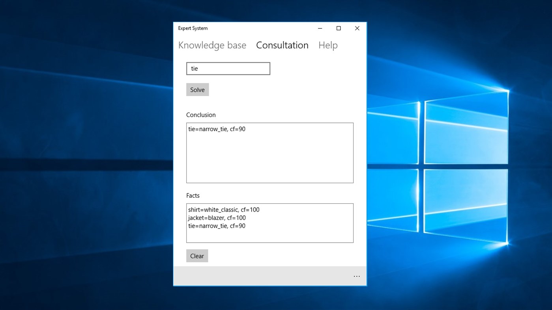Click the Windows desktop background
Viewport: 552px width, 310px height.
click(79, 158)
